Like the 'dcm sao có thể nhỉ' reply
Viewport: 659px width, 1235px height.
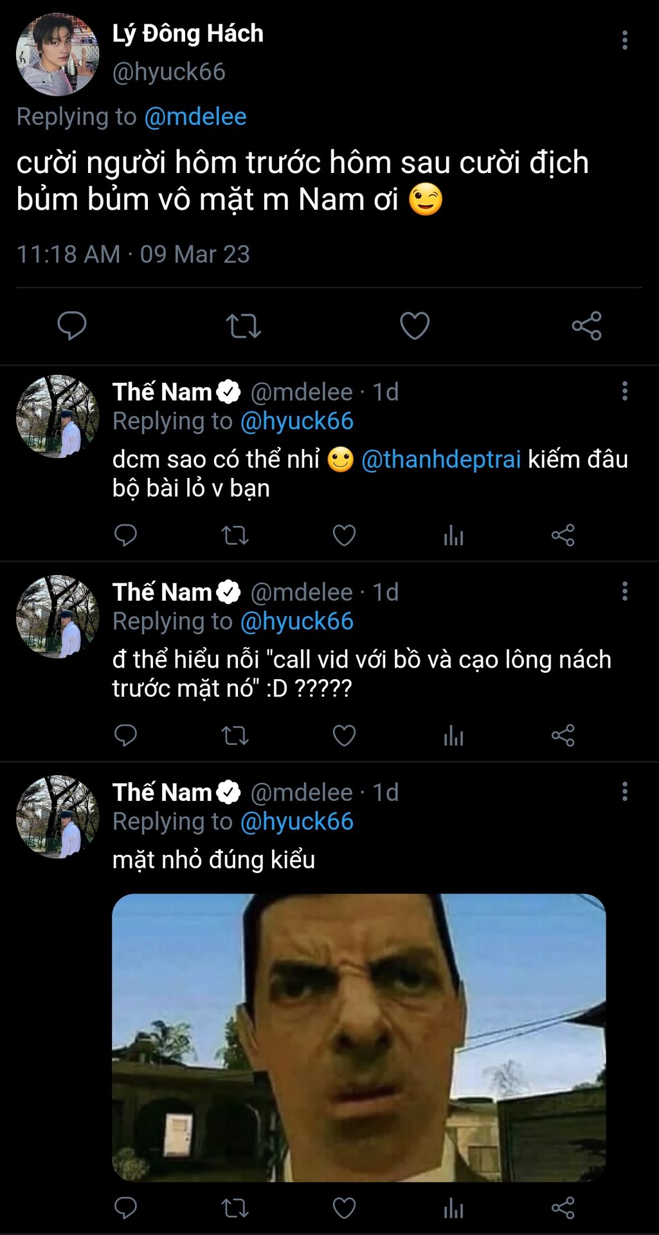coord(344,535)
